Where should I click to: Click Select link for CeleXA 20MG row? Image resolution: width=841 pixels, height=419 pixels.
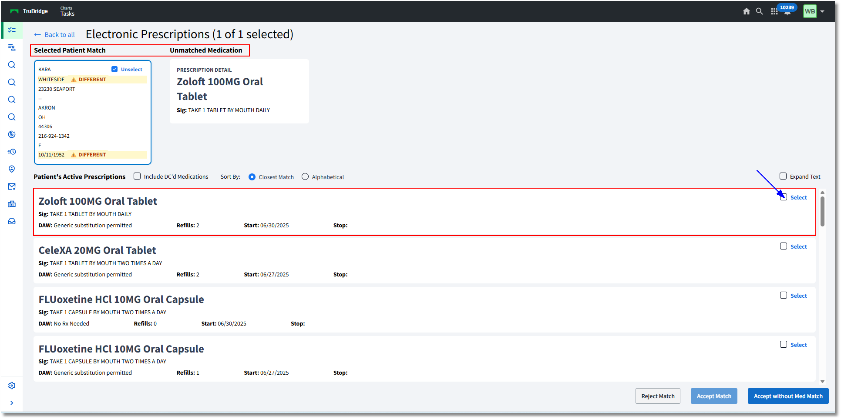click(798, 246)
